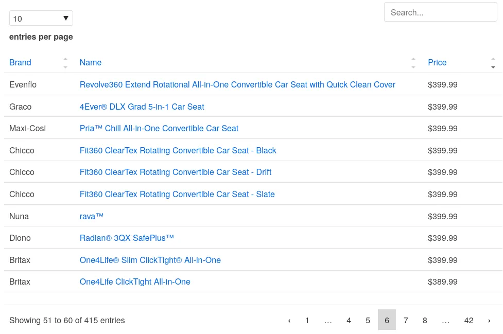Go to pagination page 1
The image size is (503, 334).
pos(307,320)
